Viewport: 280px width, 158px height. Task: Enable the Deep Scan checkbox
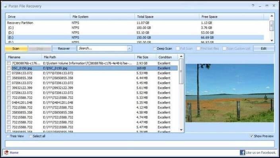155,48
